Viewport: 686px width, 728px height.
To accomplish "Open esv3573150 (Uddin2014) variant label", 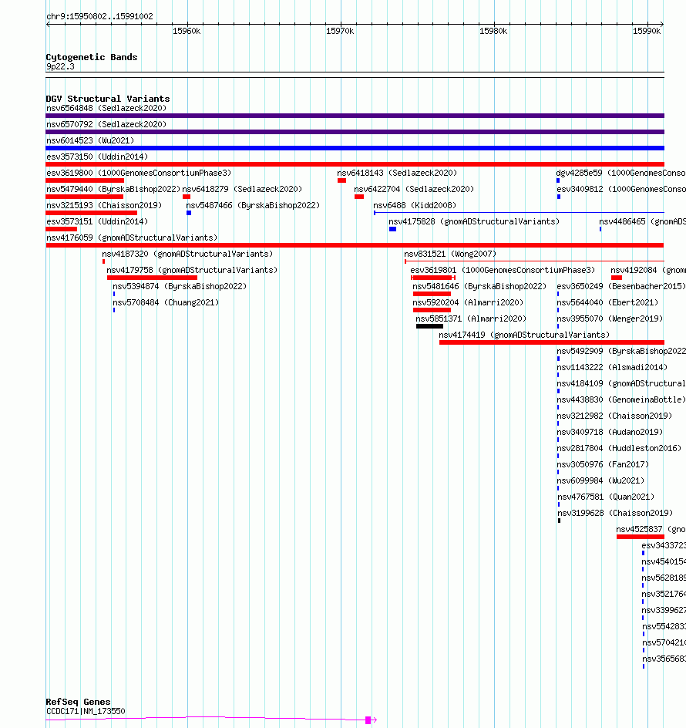I will pyautogui.click(x=97, y=157).
